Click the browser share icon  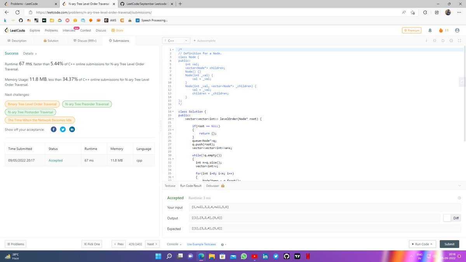[437, 12]
